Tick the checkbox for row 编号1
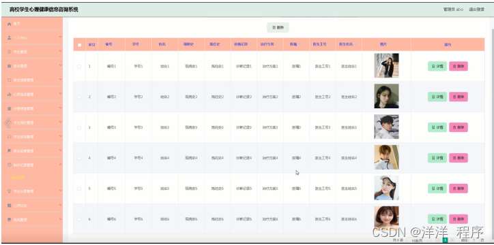494x245 pixels. click(79, 67)
